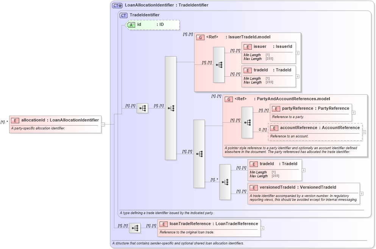Click the E icon on the accountReference element
This screenshot has width=376, height=249.
coord(275,128)
